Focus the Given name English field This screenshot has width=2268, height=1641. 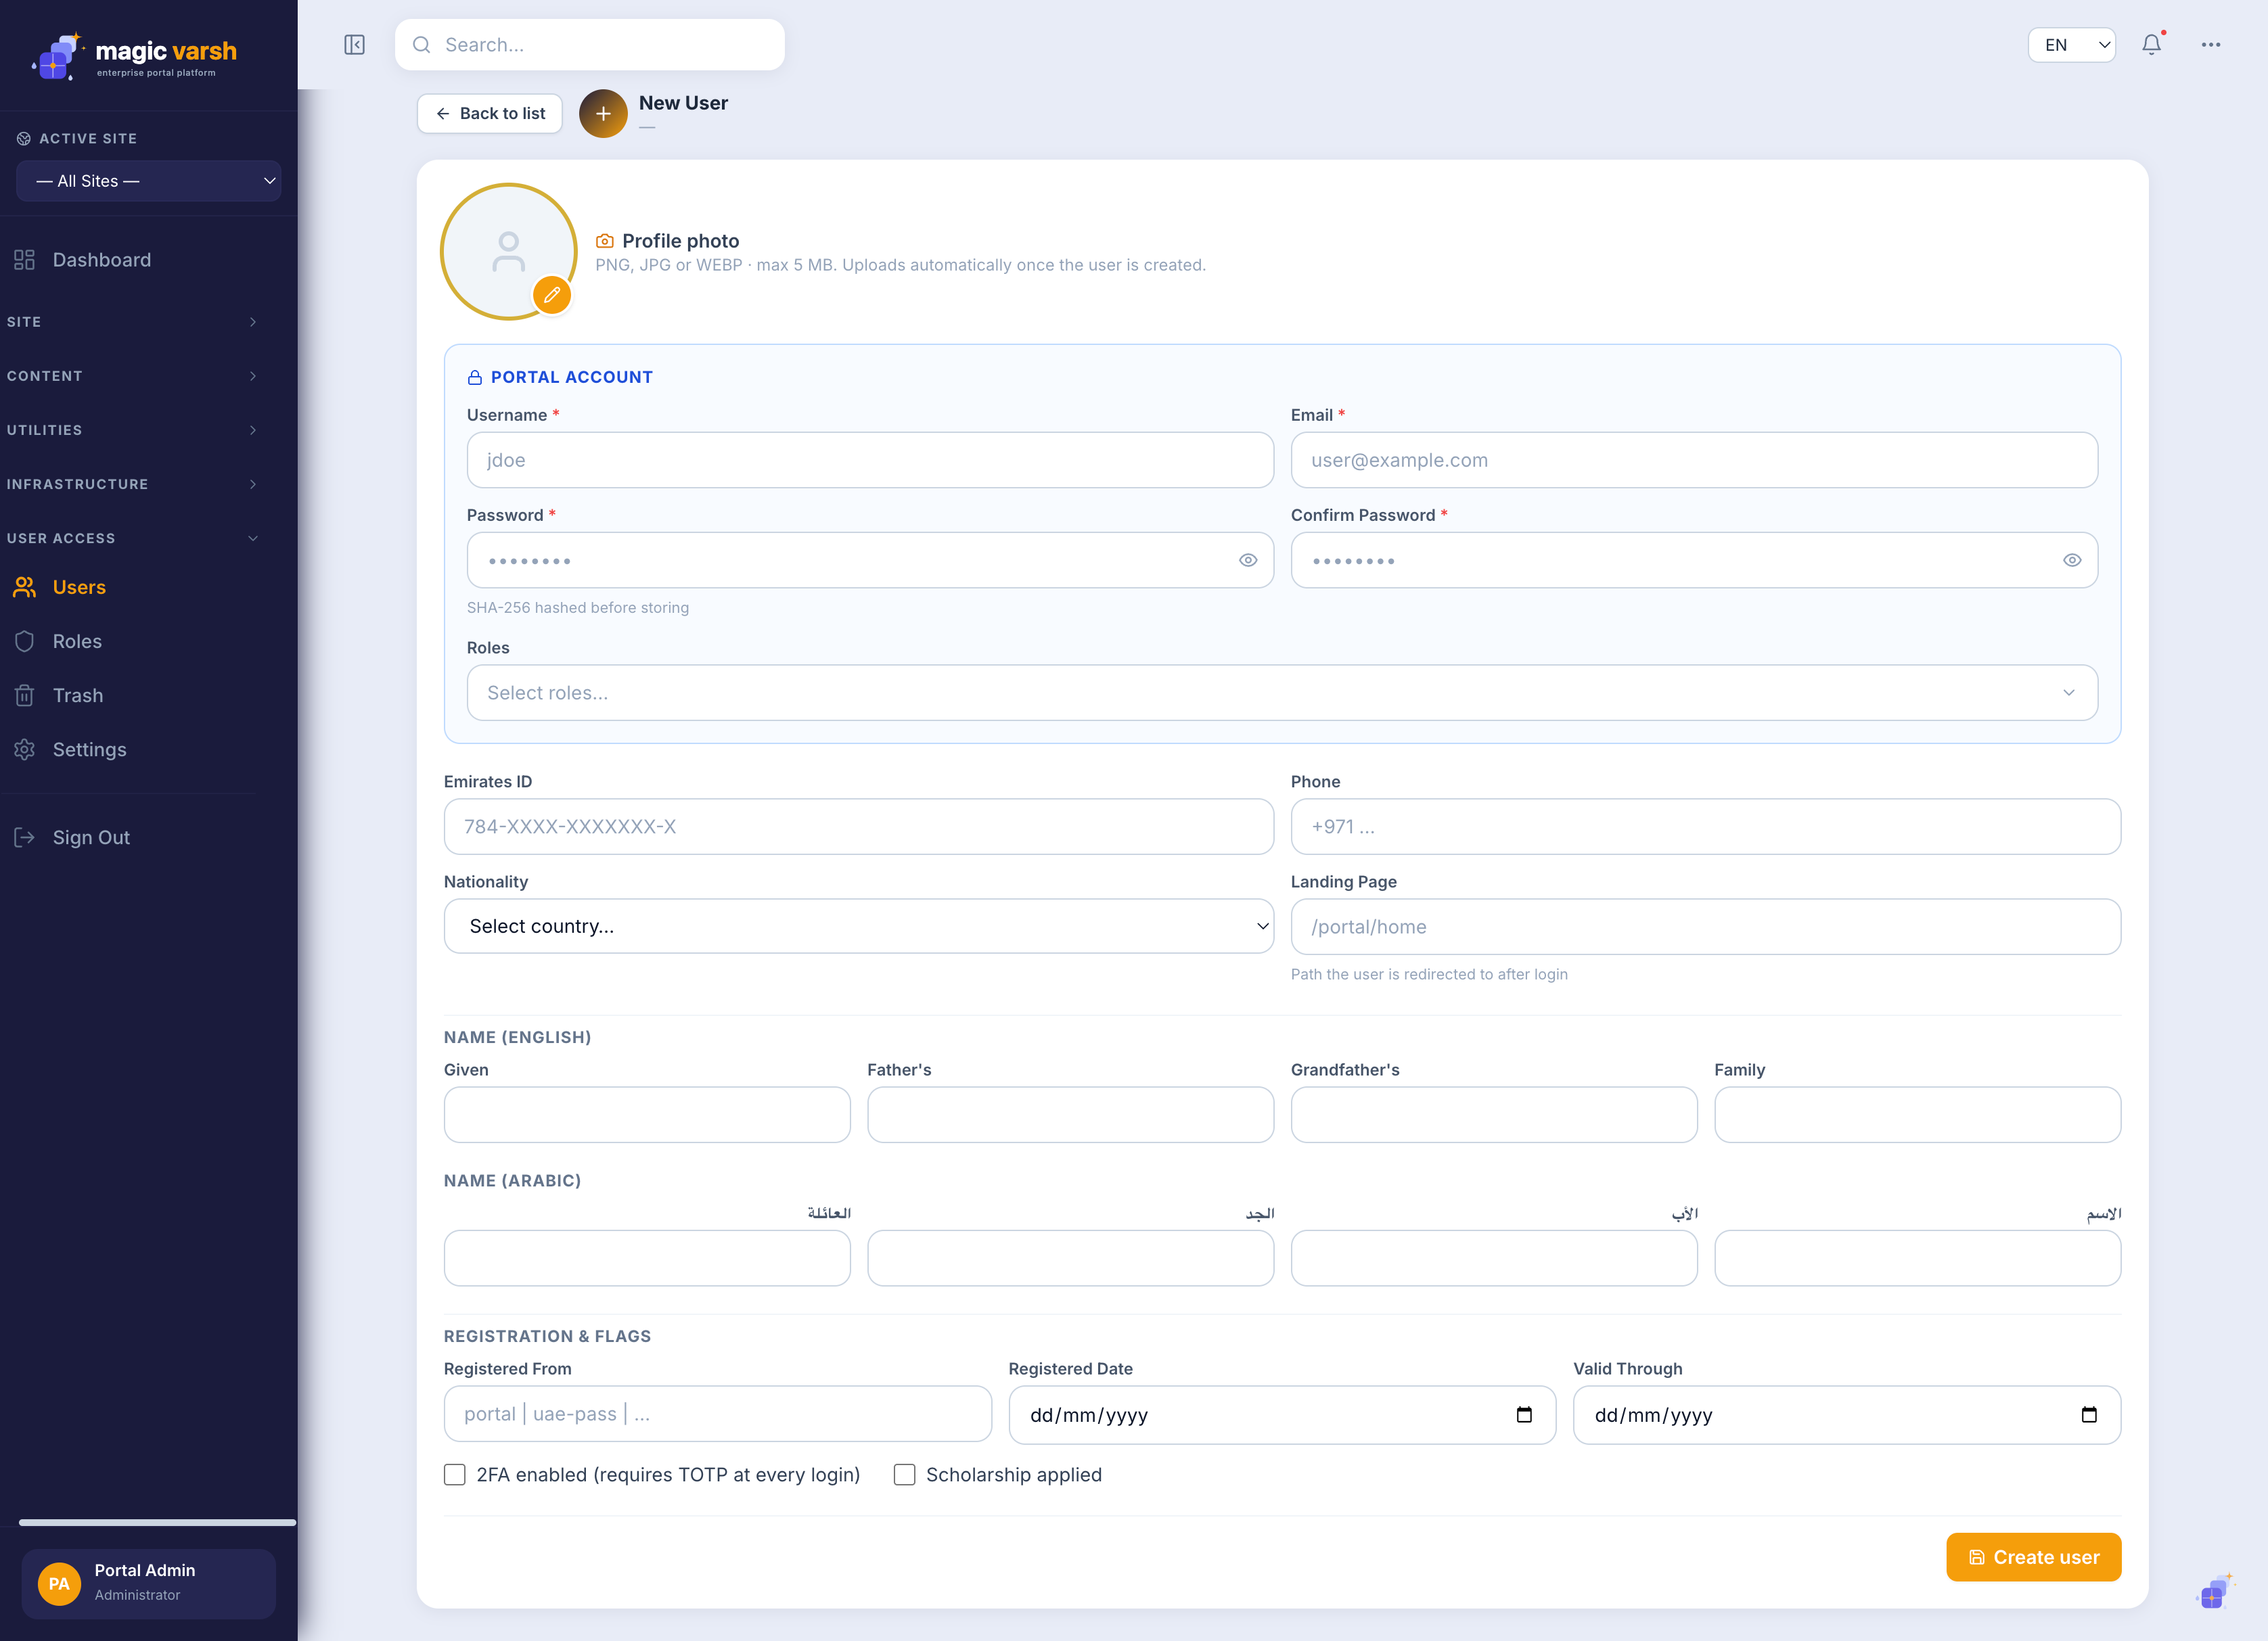click(x=647, y=1115)
